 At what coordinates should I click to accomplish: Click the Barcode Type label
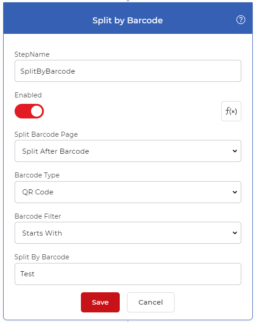[37, 175]
